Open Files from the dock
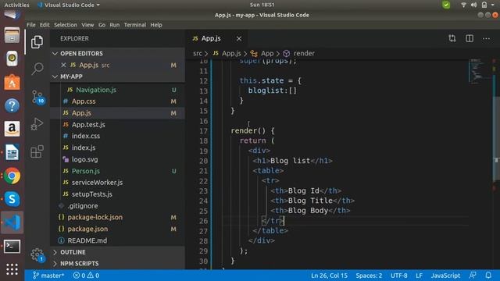Image resolution: width=500 pixels, height=281 pixels. [12, 35]
